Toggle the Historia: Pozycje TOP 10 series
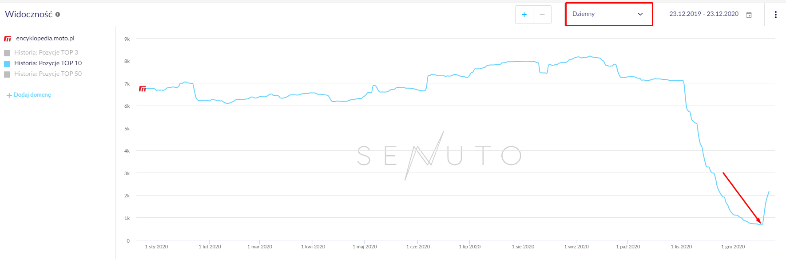Viewport: 786px width, 259px height. [48, 63]
